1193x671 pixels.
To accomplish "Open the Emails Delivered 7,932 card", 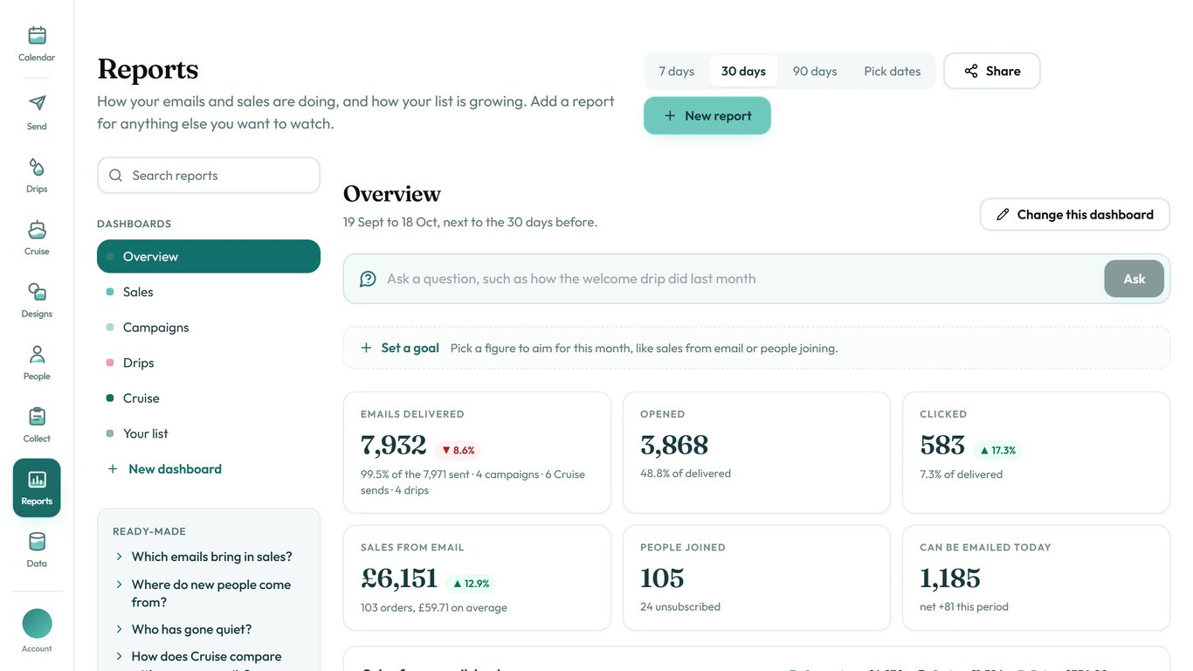I will (477, 453).
